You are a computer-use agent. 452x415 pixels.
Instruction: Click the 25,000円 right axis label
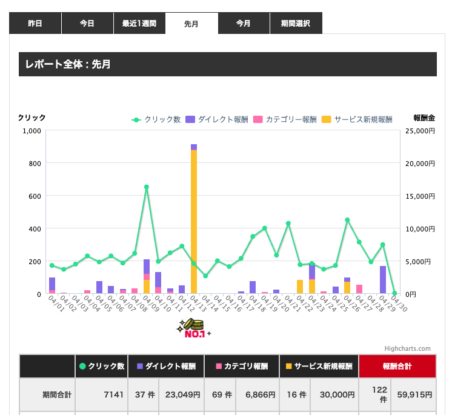[x=420, y=131]
